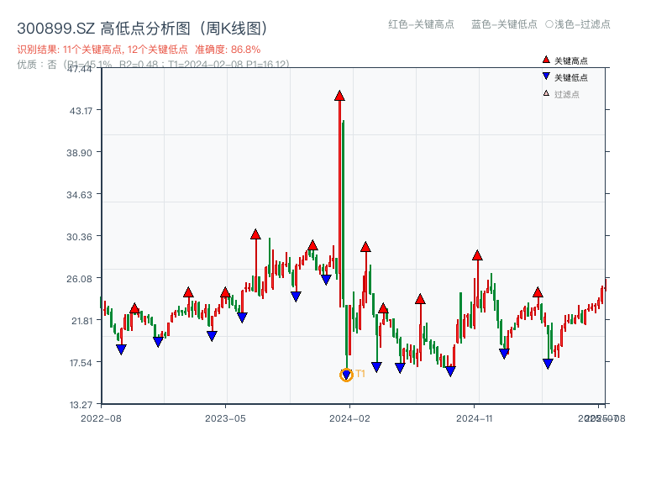Select red high marker near 30.36 after 2023-05
This screenshot has width=672, height=504.
255,234
